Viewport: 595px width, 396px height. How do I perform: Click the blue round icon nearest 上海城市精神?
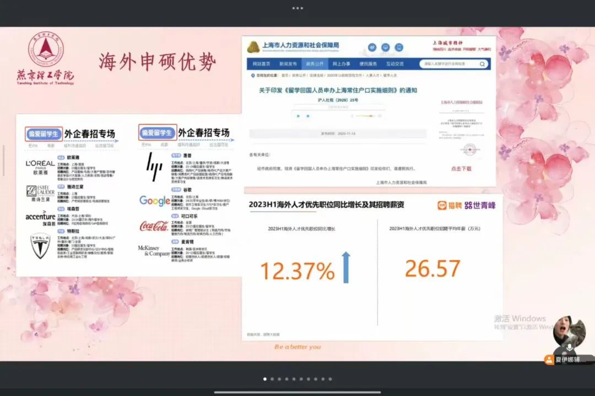(x=399, y=47)
